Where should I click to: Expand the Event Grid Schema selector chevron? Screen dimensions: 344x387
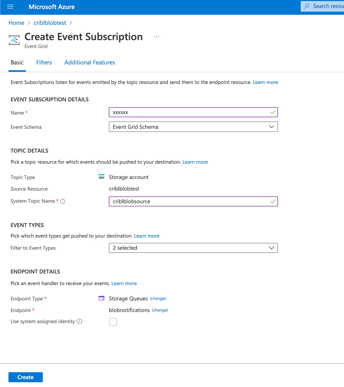[x=271, y=127]
